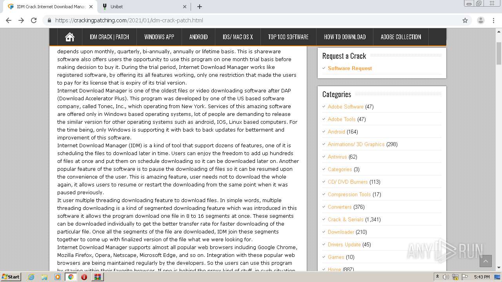Open Action Center flag icon
The height and width of the screenshot is (282, 502).
tap(465, 277)
